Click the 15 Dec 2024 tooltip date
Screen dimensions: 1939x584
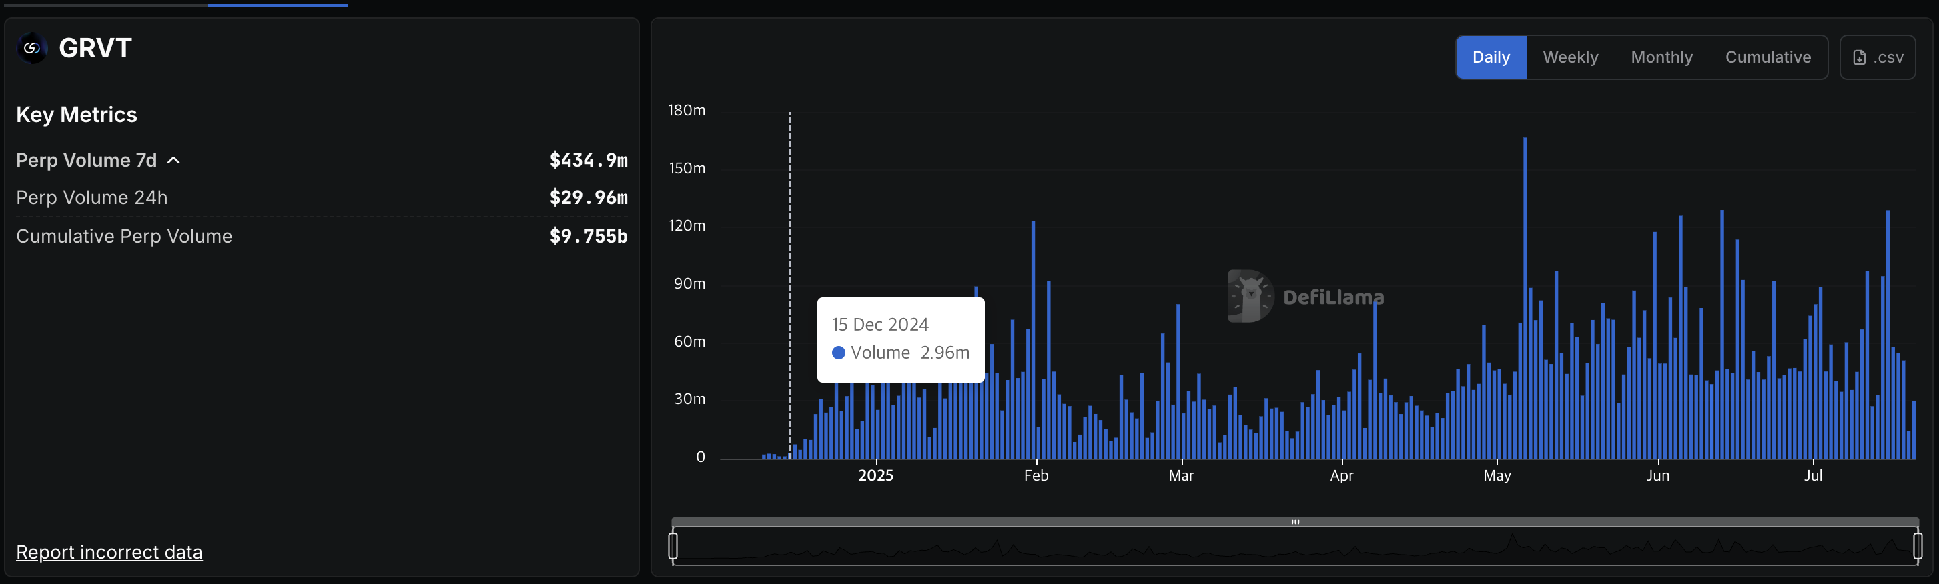[x=880, y=324]
